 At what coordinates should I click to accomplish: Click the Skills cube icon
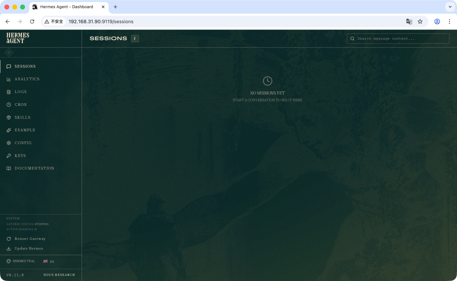pos(9,118)
